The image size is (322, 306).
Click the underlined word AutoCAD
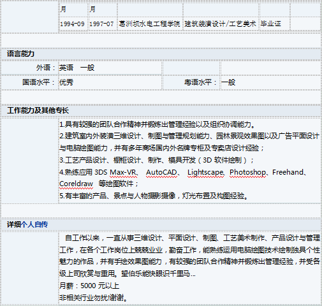[161, 172]
